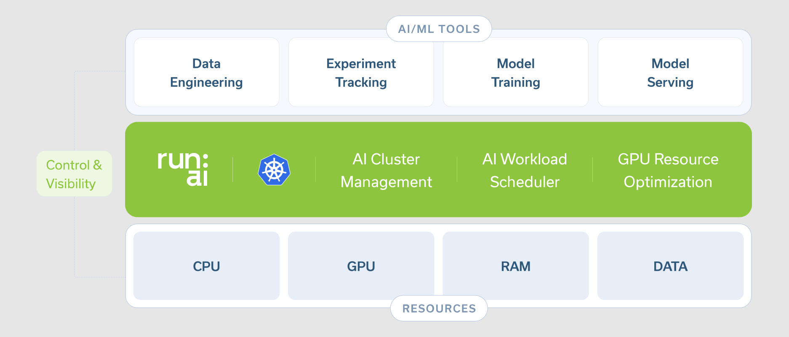Image resolution: width=789 pixels, height=337 pixels.
Task: Click the RESOURCES label pill
Action: tap(439, 308)
